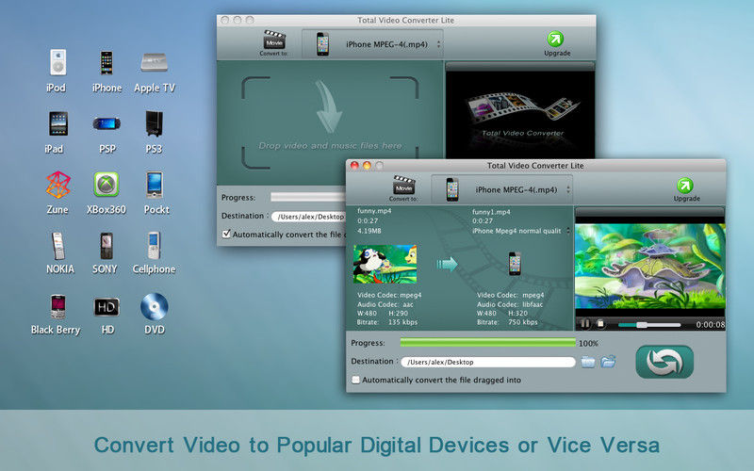The image size is (754, 471).
Task: Click drop video and music files area
Action: coord(330,122)
